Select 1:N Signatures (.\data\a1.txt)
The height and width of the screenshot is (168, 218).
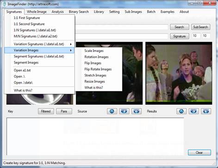(x=39, y=30)
